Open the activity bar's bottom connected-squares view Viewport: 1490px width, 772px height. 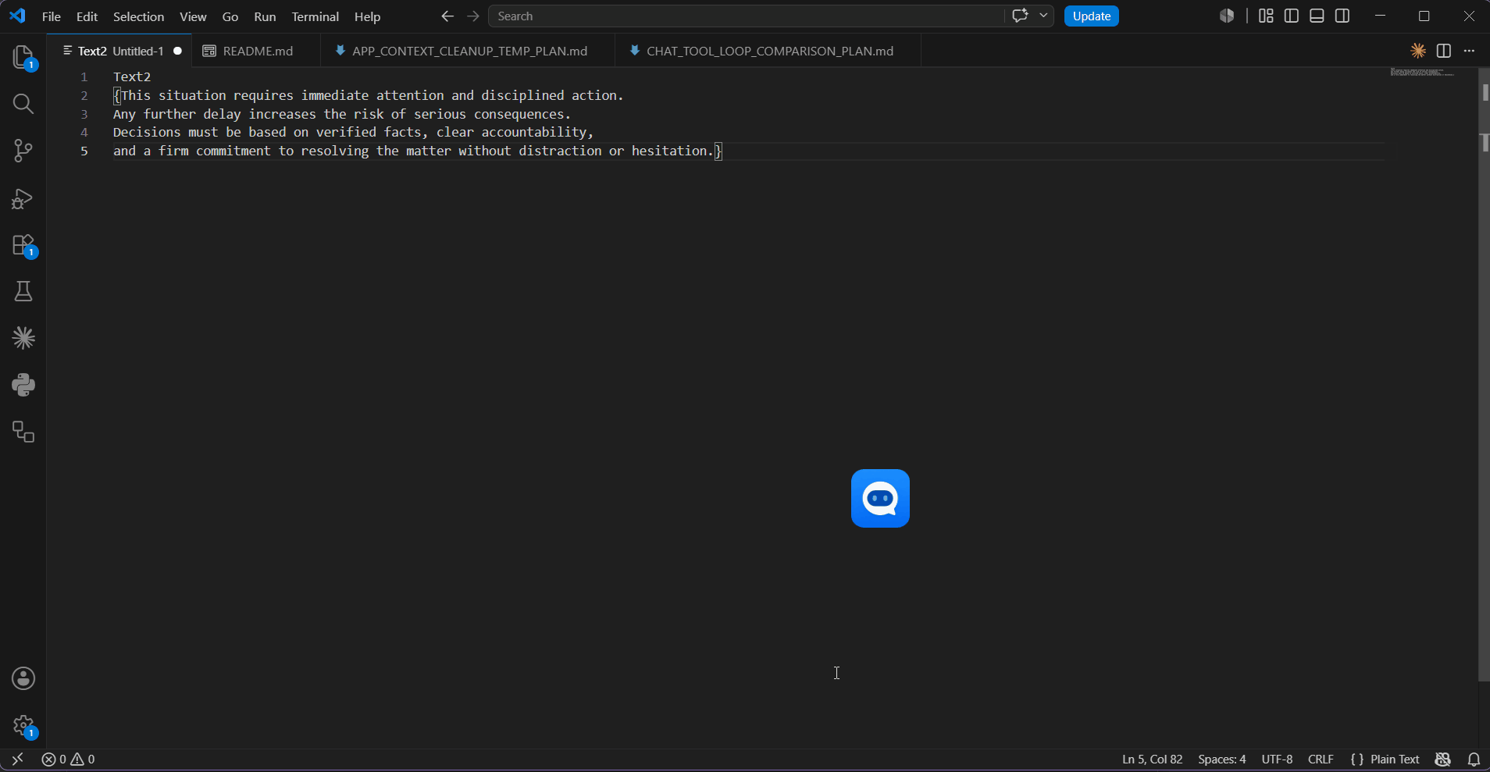pos(23,432)
